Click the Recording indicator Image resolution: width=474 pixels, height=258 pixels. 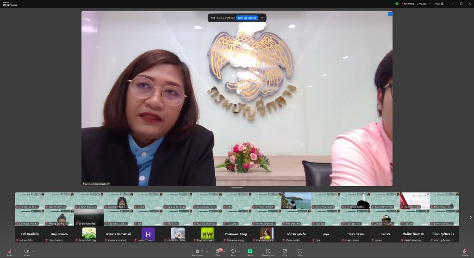pyautogui.click(x=408, y=4)
